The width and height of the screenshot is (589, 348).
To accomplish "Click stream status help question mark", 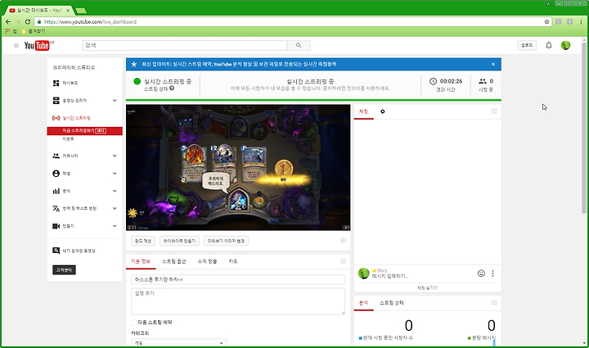I will tap(172, 88).
